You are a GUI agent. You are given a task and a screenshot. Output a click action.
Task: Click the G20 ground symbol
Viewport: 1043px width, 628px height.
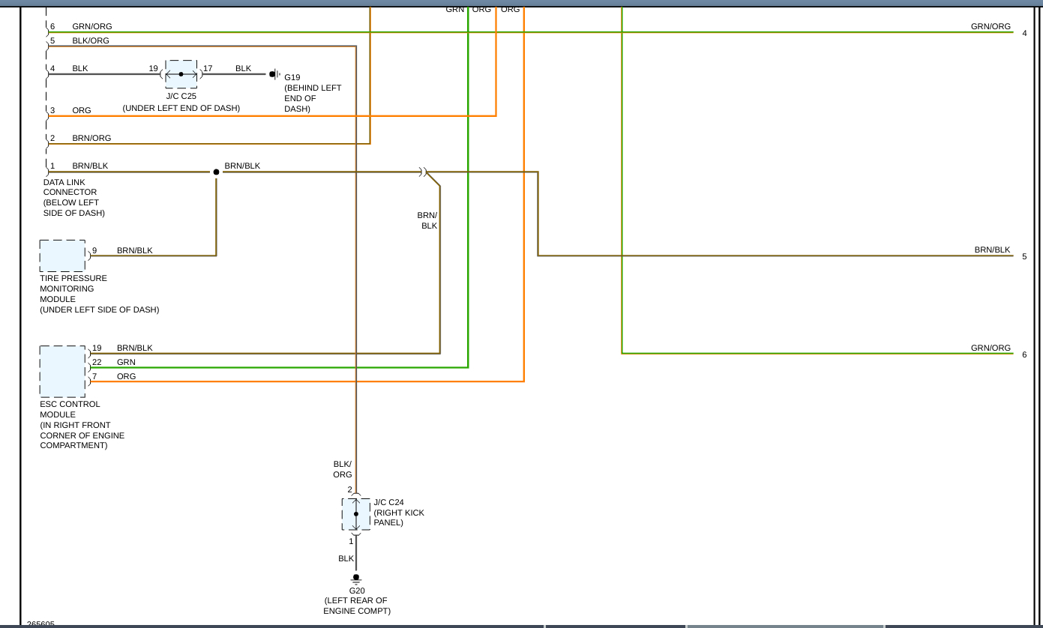tap(356, 579)
